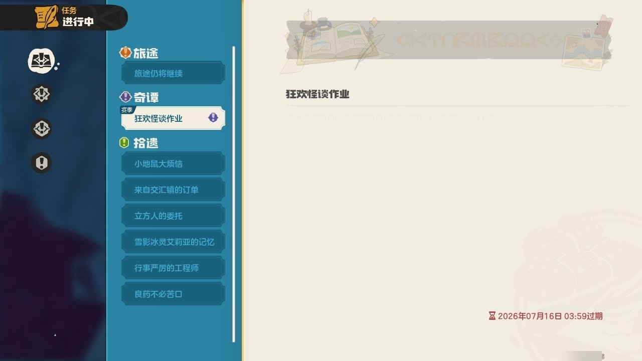642x361 pixels.
Task: Open the quest scroll icon in header
Action: [x=47, y=18]
